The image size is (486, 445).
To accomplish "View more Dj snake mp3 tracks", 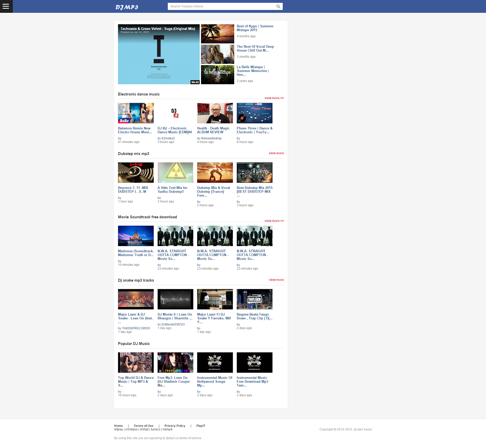I will click(x=276, y=280).
